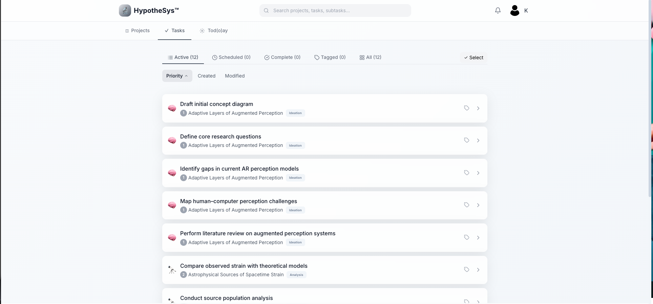Screen dimensions: 653x304
Task: Click the Analysis label on Compare observed strain
Action: (x=296, y=275)
